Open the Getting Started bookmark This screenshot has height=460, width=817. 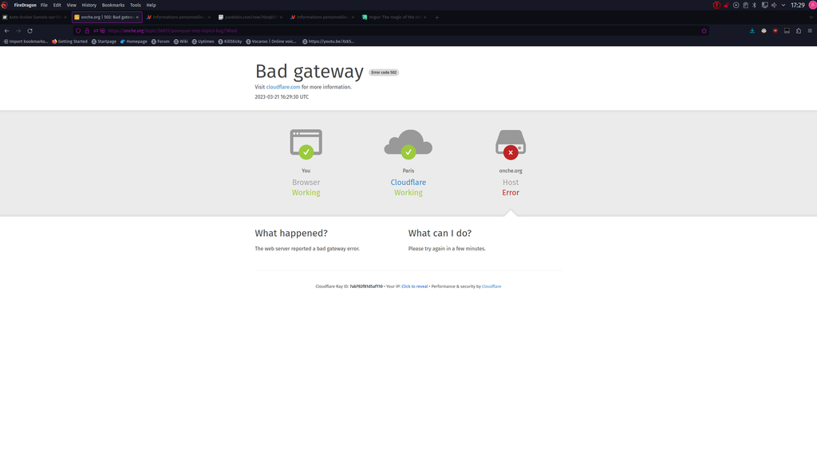click(x=70, y=41)
